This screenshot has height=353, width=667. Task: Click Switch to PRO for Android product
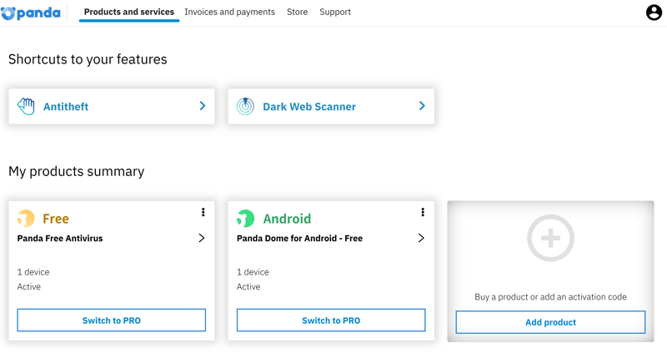331,320
